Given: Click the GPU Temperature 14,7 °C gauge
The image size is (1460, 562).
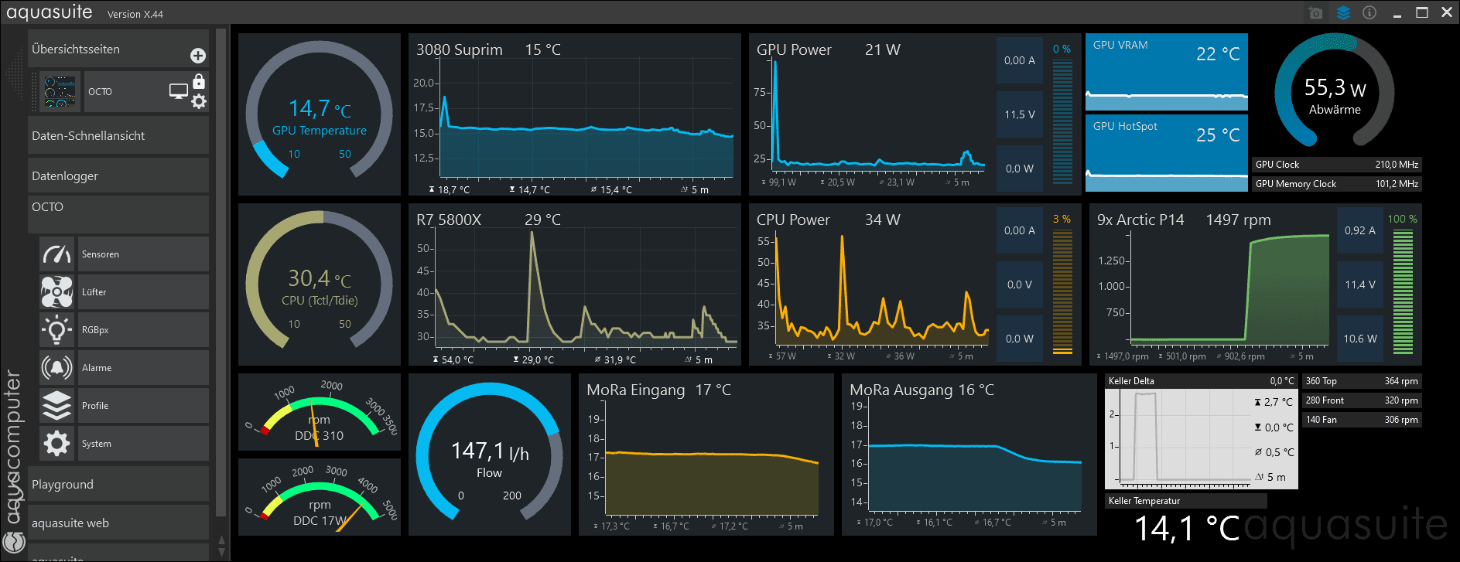Looking at the screenshot, I should [x=320, y=114].
